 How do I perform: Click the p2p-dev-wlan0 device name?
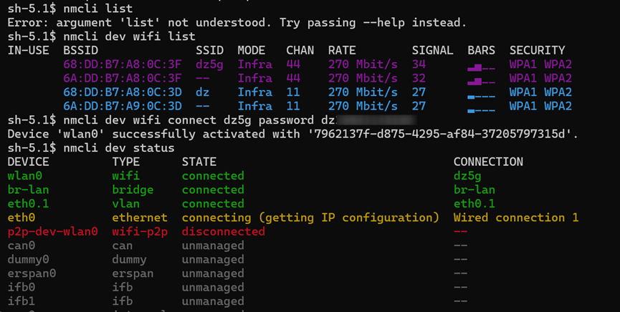[x=52, y=231]
